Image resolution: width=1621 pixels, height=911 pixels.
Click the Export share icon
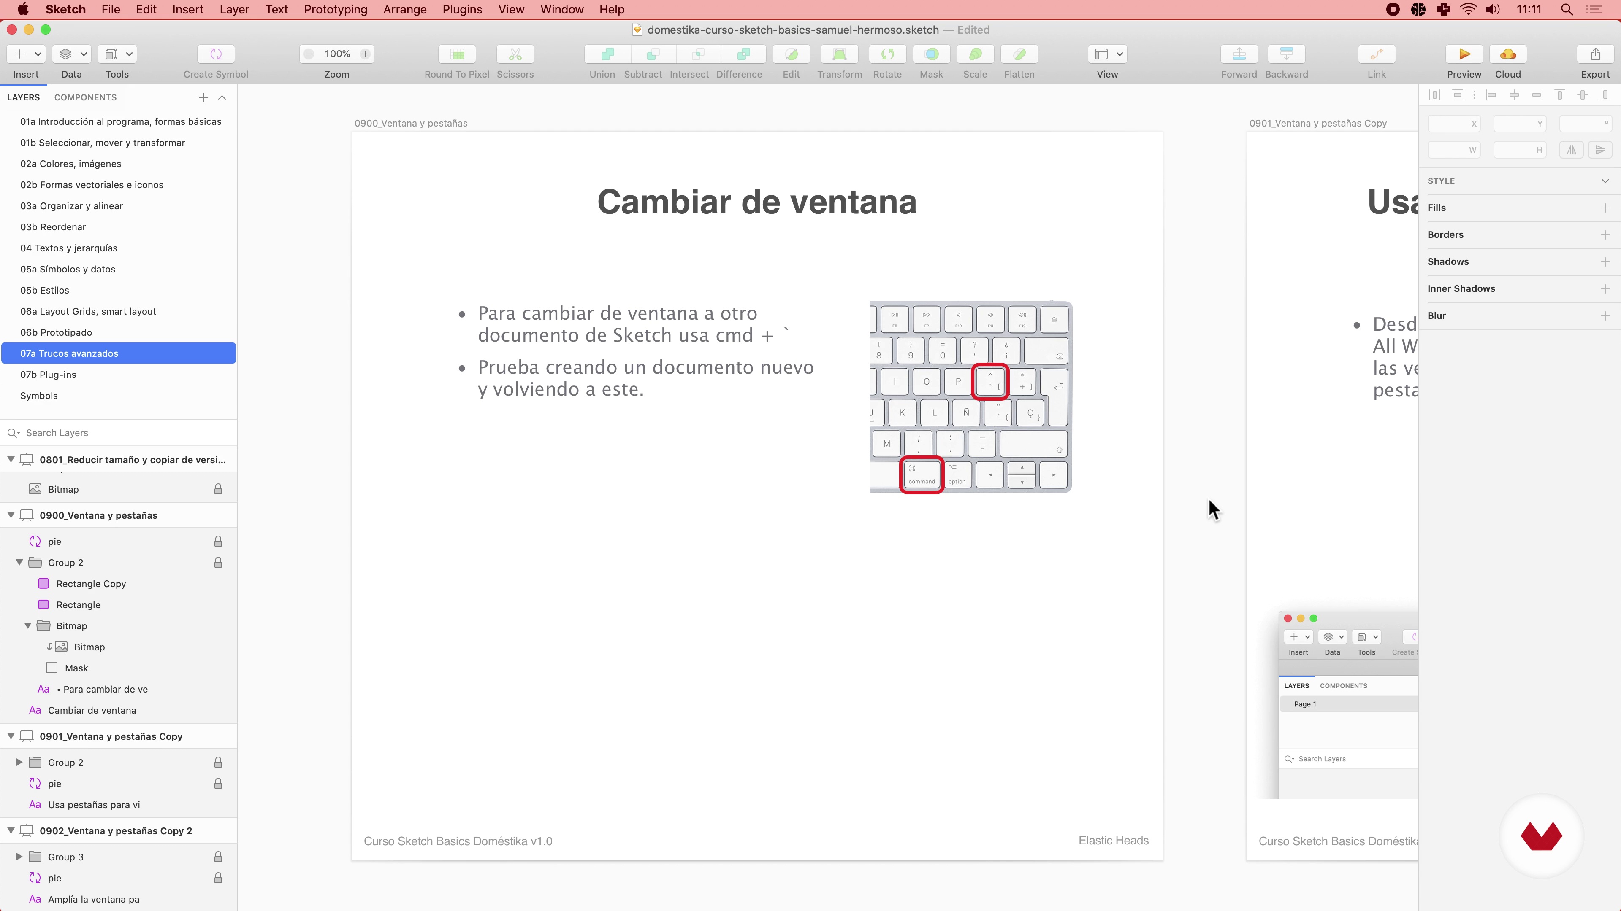1595,54
